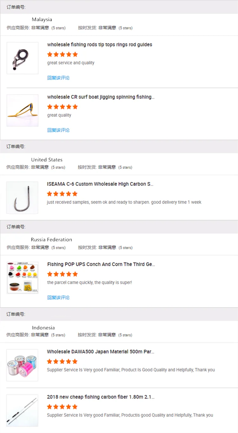Click the rod tip top ring thumbnail
The height and width of the screenshot is (433, 238).
tap(22, 58)
